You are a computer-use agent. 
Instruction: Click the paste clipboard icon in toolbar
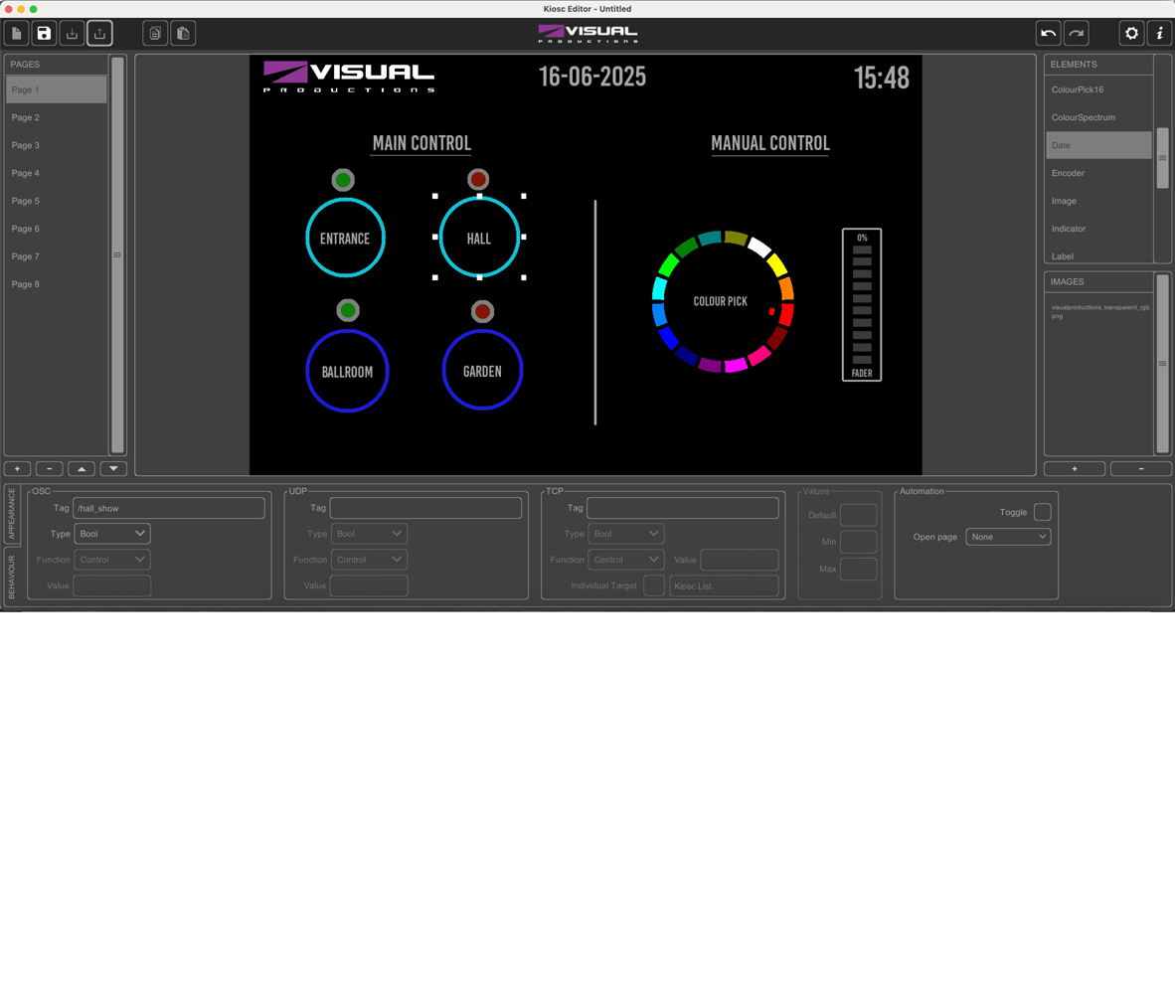(183, 34)
